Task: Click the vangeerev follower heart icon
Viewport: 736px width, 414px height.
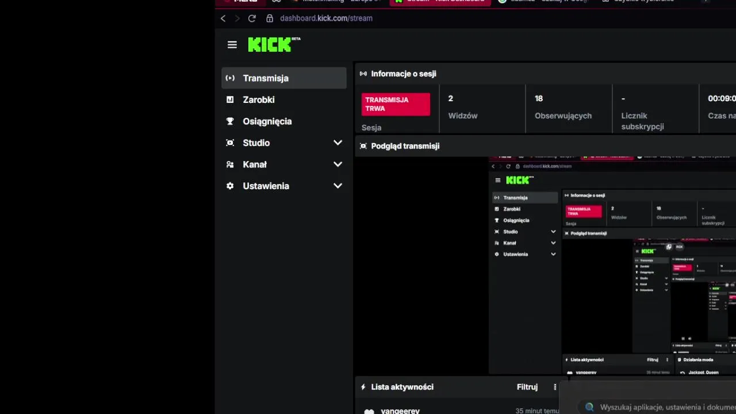Action: point(369,411)
